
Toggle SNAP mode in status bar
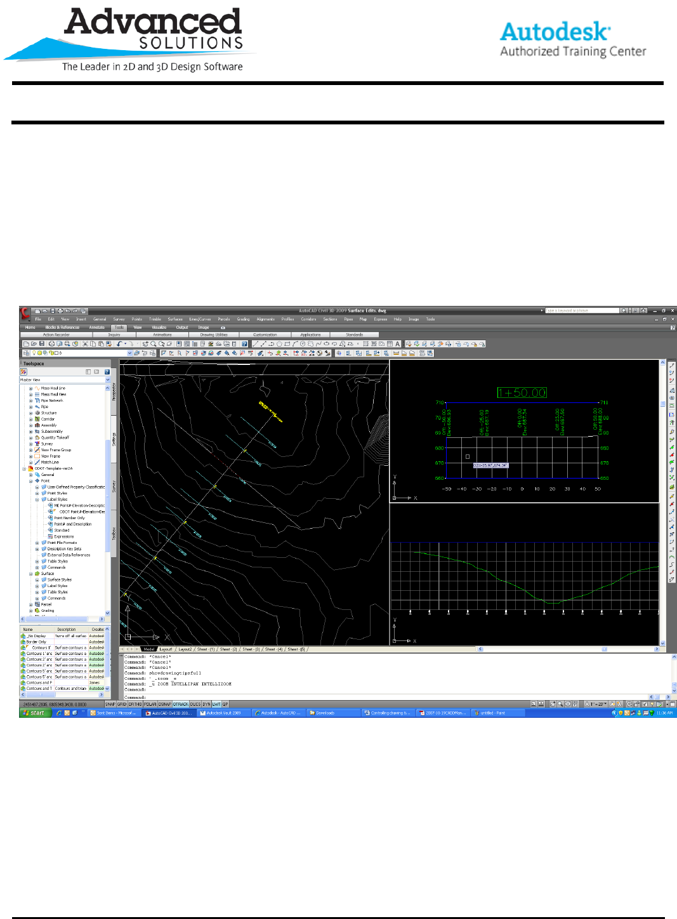click(x=110, y=704)
